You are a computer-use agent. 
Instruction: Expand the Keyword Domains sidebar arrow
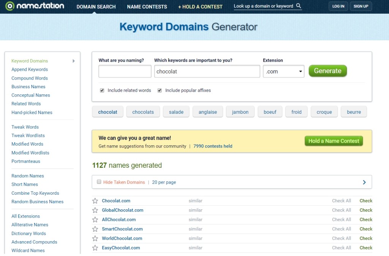pyautogui.click(x=74, y=61)
